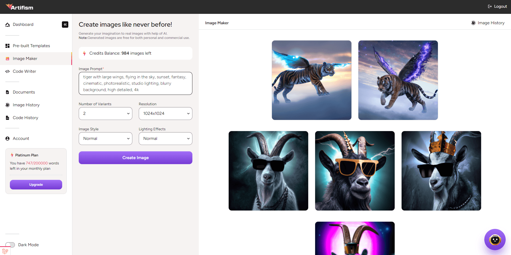
Task: Open the goat with gold sunglasses thumbnail
Action: (x=355, y=171)
